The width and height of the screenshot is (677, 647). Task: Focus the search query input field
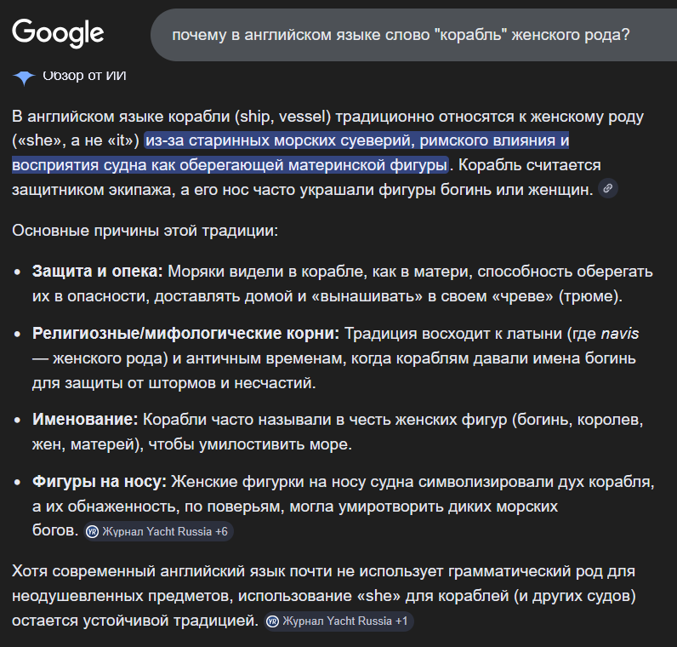pyautogui.click(x=400, y=35)
